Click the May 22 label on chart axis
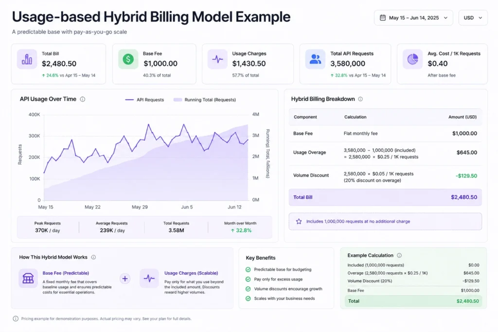This screenshot has height=332, width=498. pos(92,207)
